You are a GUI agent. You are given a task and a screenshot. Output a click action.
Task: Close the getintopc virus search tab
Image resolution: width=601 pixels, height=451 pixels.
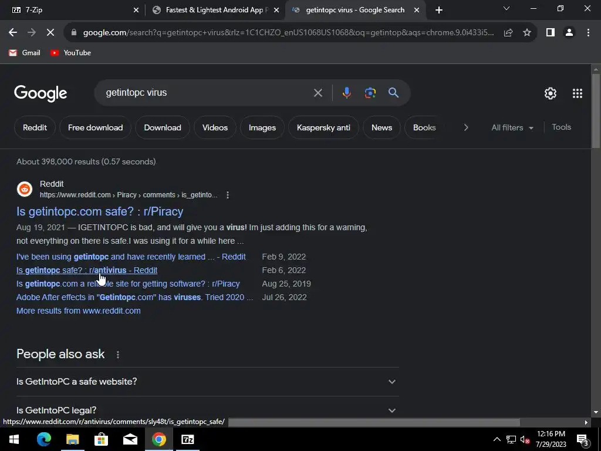pos(417,11)
